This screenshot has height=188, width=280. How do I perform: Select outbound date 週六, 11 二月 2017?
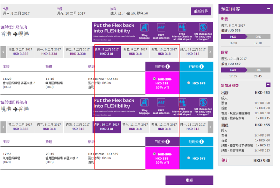pyautogui.click(x=193, y=52)
